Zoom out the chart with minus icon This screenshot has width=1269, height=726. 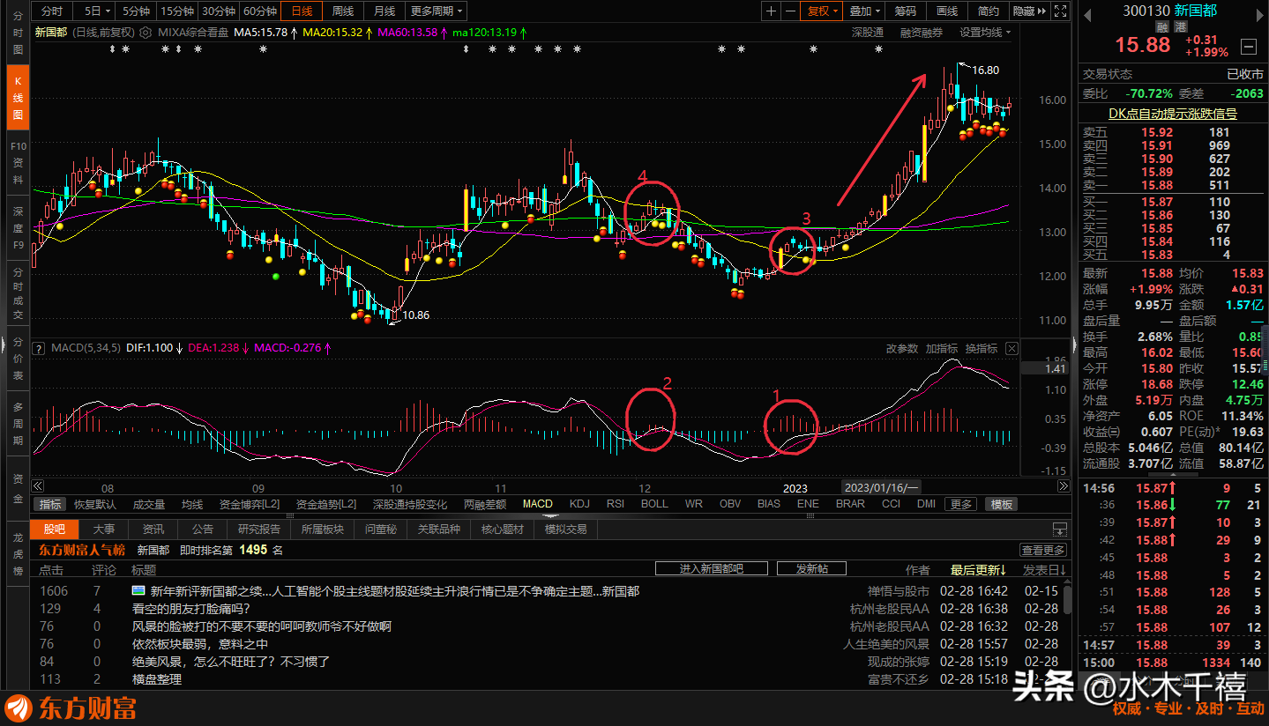[791, 11]
